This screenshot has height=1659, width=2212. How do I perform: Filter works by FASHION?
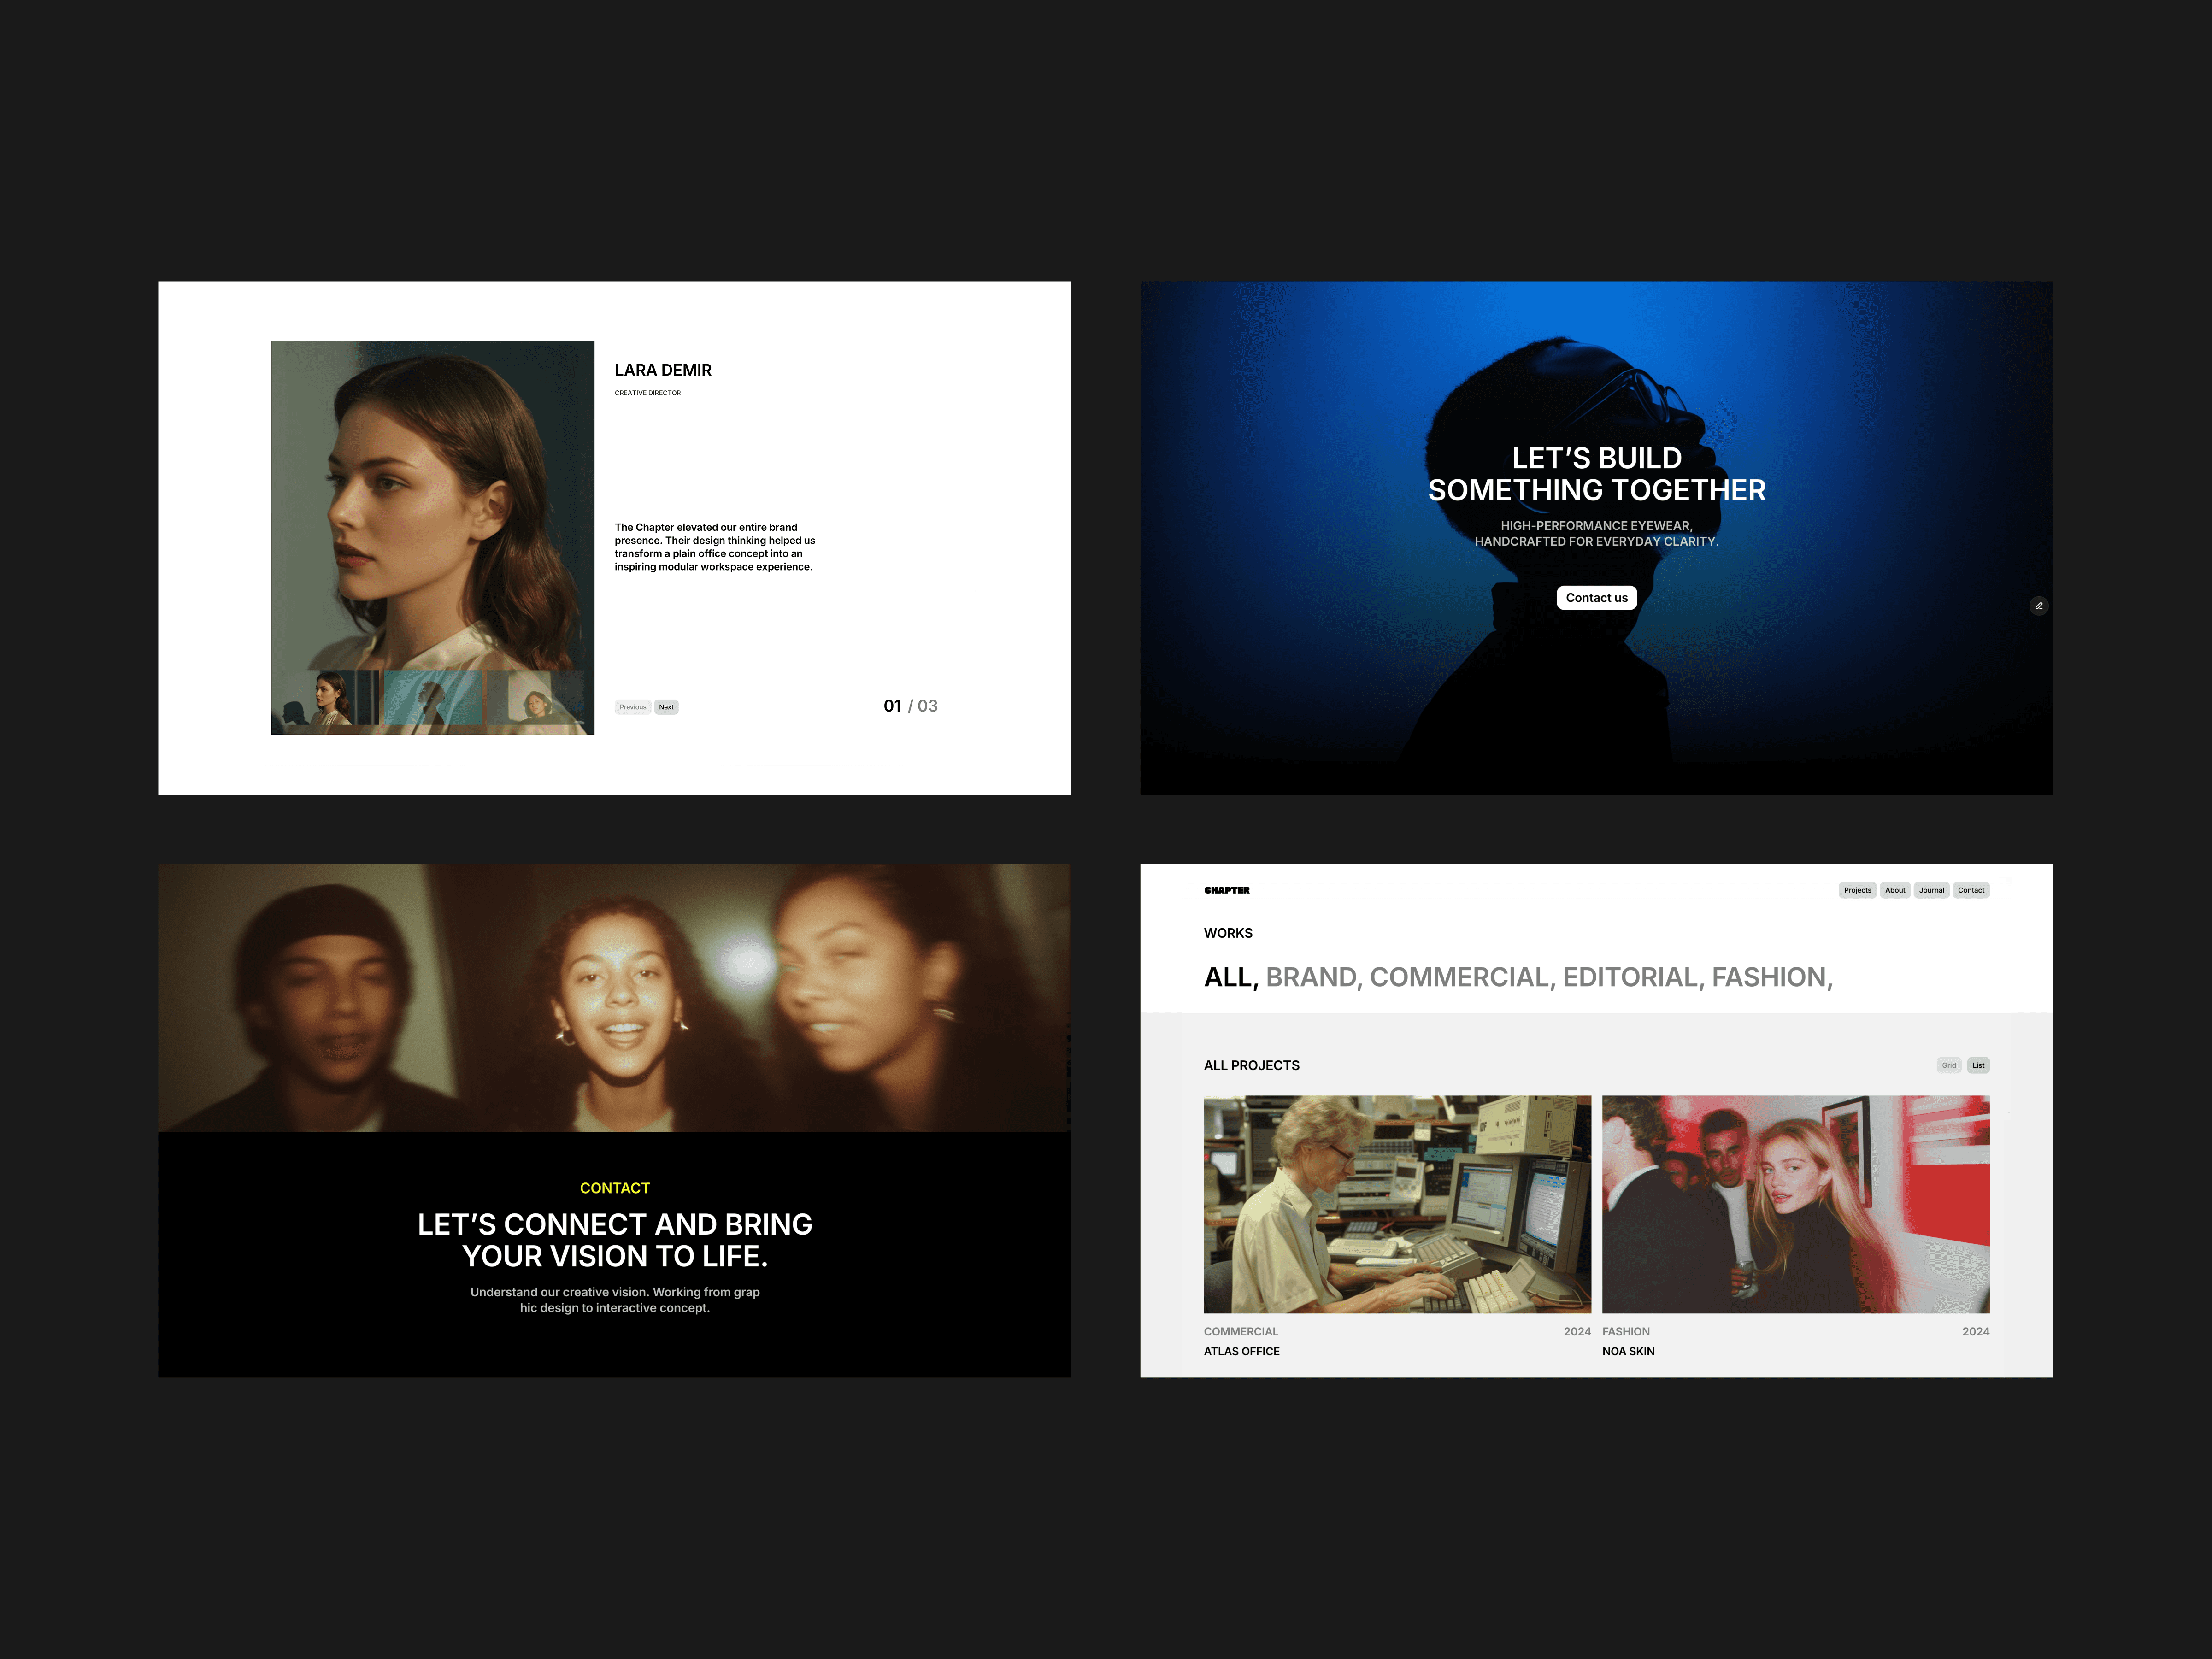click(x=1770, y=977)
